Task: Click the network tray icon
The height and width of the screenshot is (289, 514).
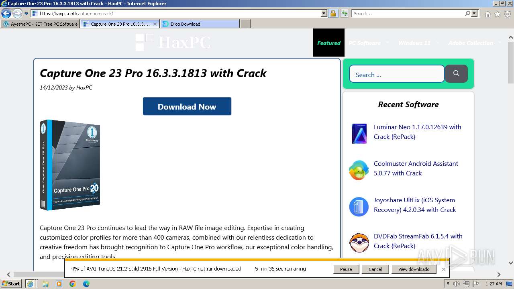Action: click(x=466, y=284)
